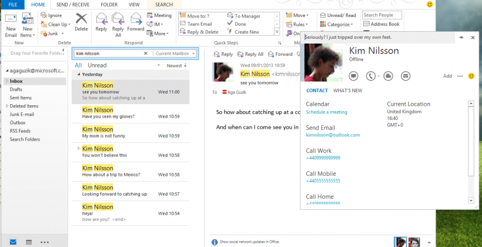Click the ribbon Forward icon

click(136, 19)
